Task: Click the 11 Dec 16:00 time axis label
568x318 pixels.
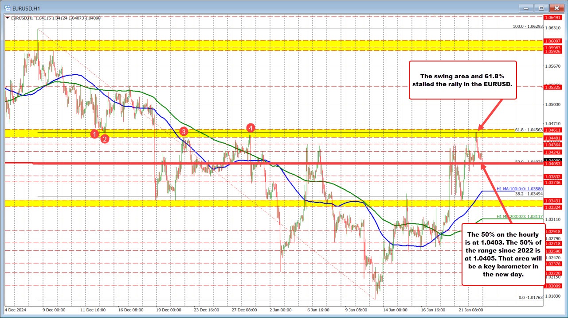Action: [94, 310]
